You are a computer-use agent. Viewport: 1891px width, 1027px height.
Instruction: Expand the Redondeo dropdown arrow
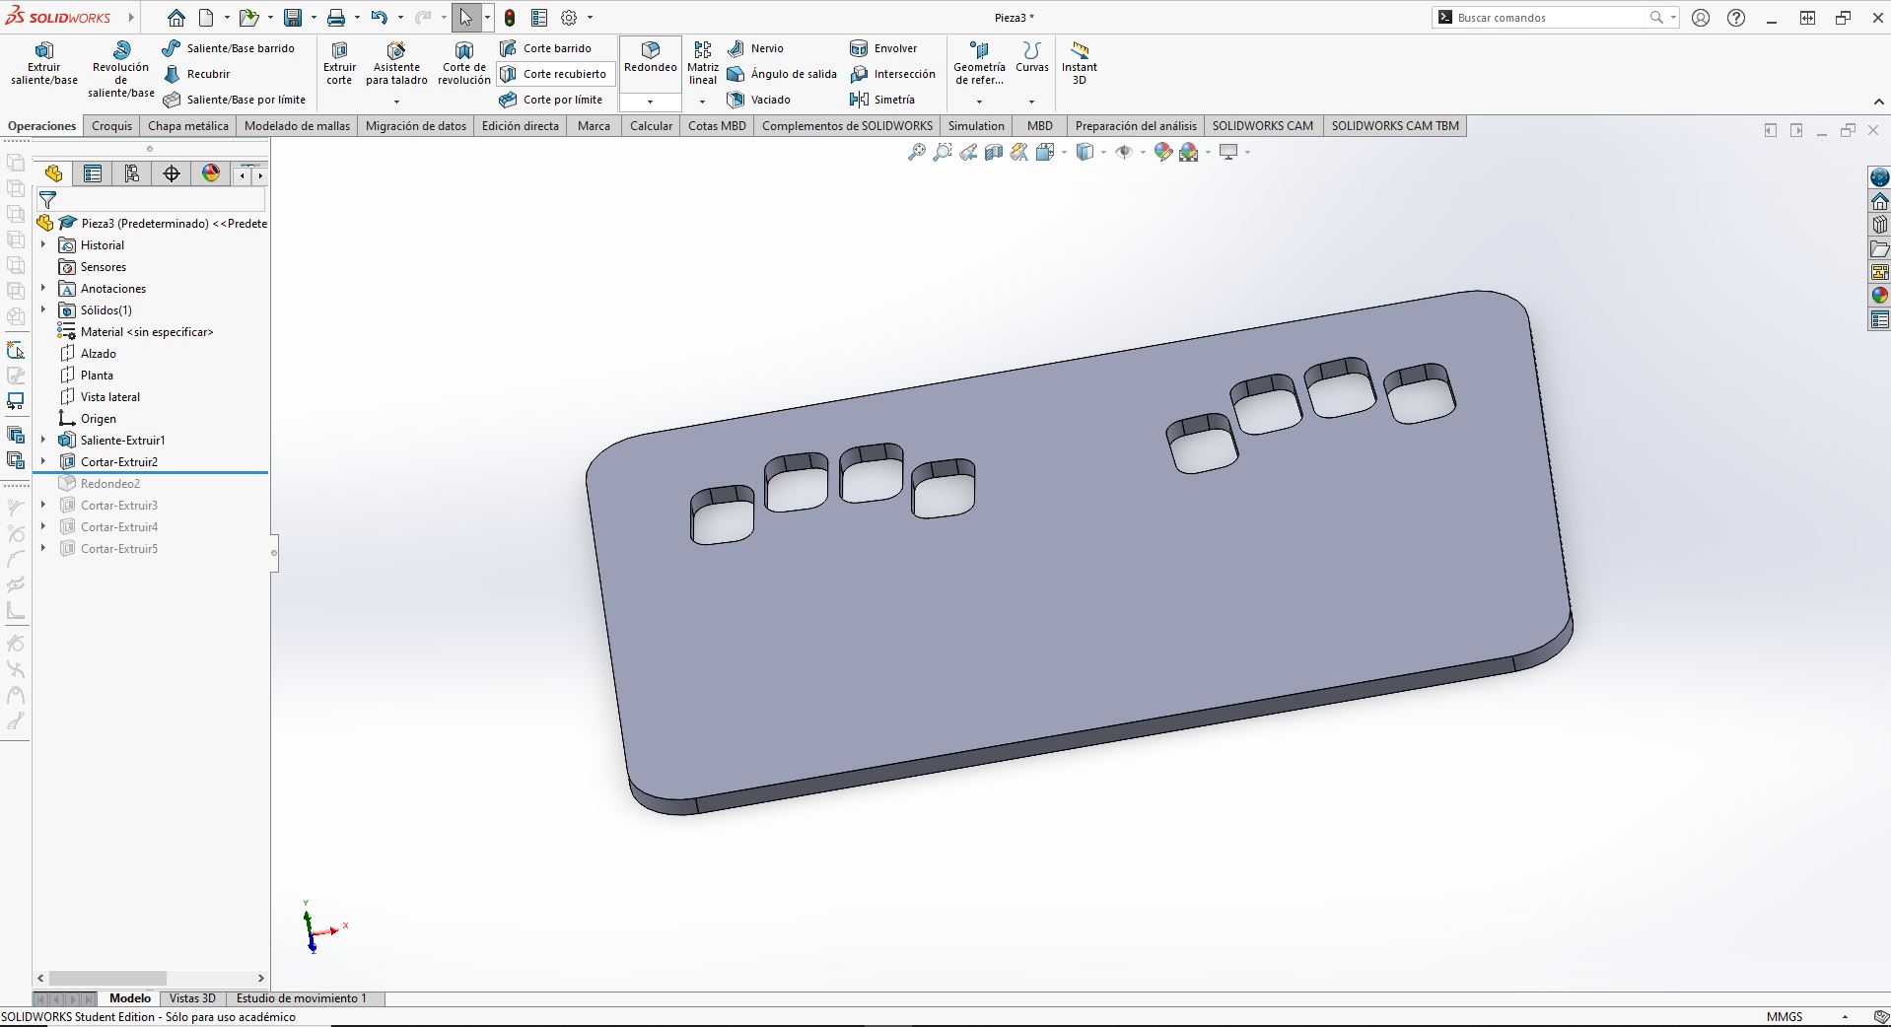tap(650, 102)
